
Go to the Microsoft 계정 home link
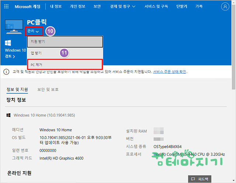point(28,7)
